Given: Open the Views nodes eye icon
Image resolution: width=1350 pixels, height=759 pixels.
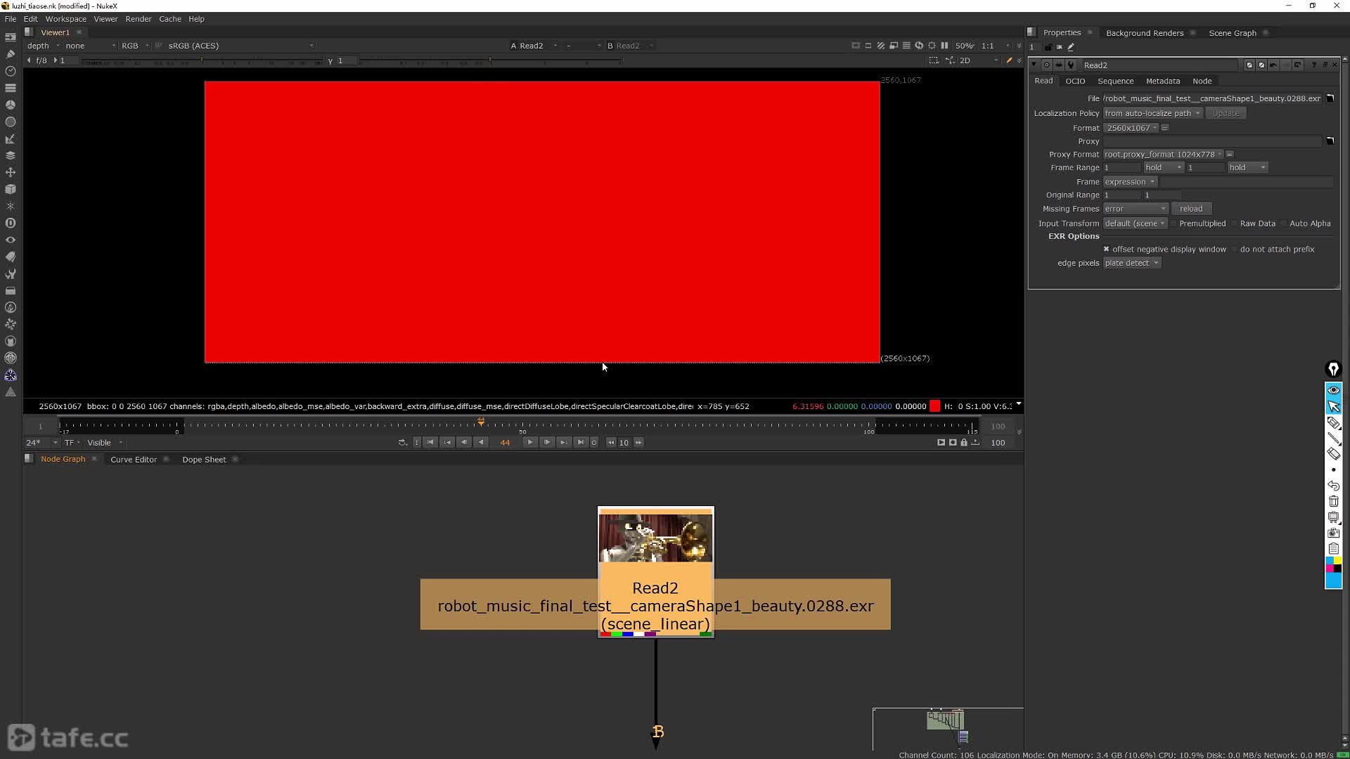Looking at the screenshot, I should click(11, 240).
